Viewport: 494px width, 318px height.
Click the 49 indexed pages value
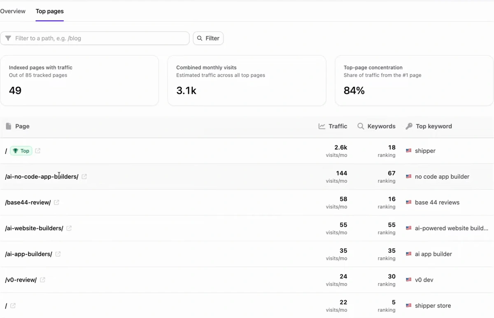15,91
